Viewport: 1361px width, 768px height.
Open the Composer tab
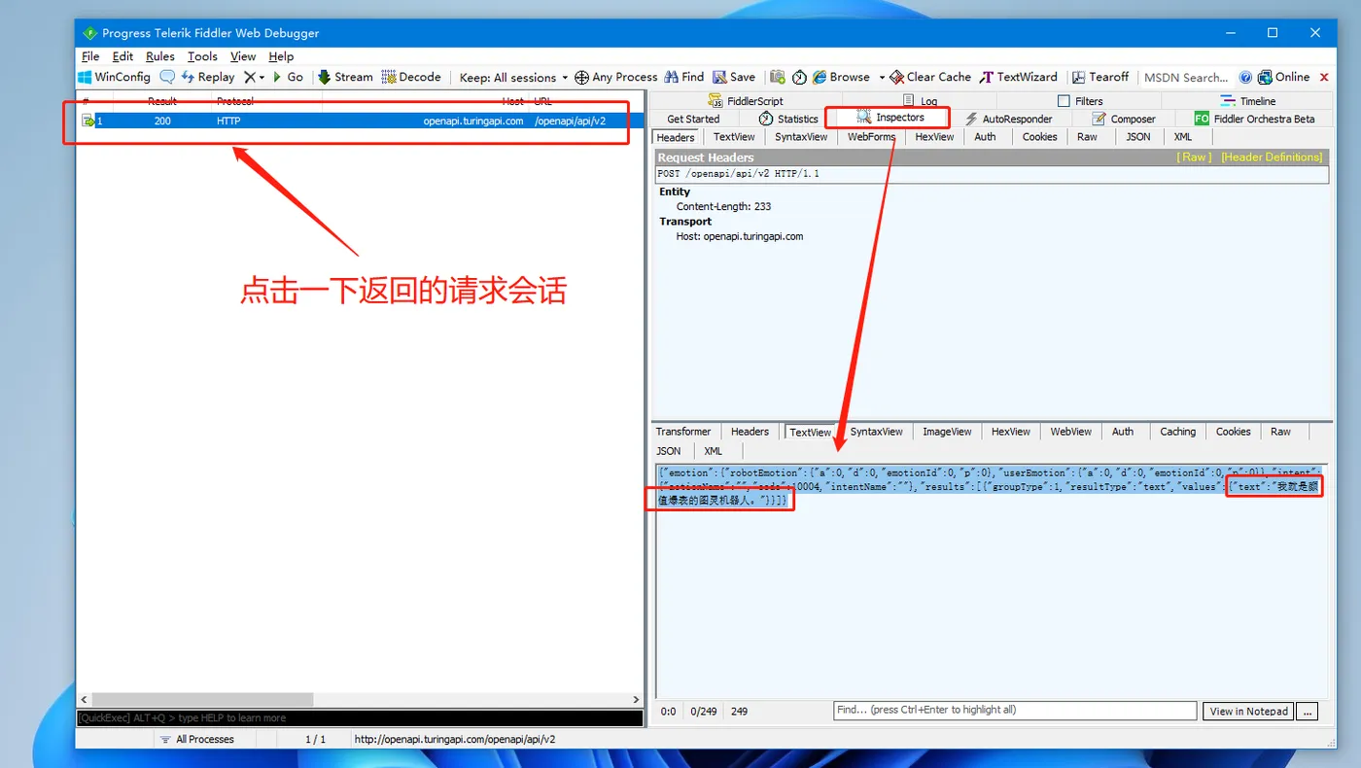(x=1124, y=119)
